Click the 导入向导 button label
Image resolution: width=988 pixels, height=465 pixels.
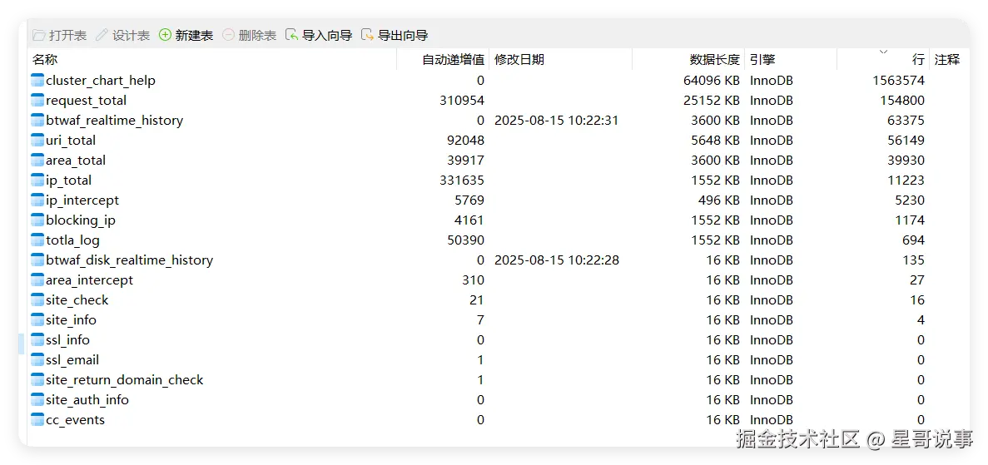327,35
